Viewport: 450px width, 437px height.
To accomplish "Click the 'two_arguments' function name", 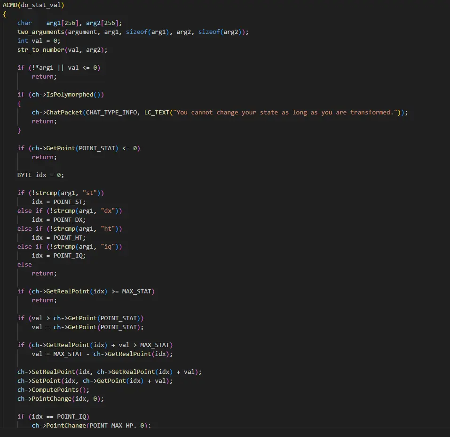I will click(x=41, y=32).
